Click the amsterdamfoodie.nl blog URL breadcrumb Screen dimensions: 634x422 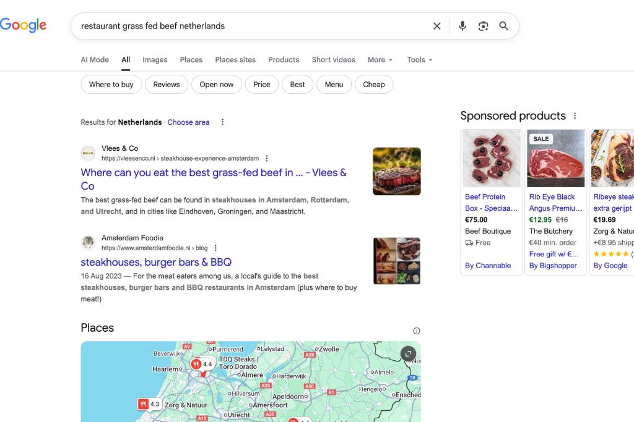[x=154, y=248]
